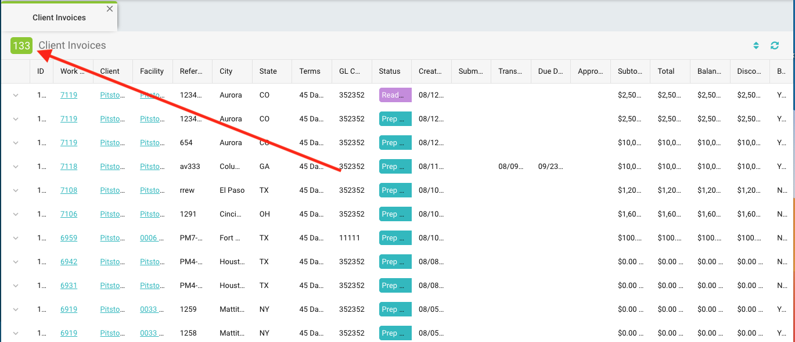Image resolution: width=795 pixels, height=342 pixels.
Task: Expand the row with reference av333
Action: pyautogui.click(x=16, y=167)
